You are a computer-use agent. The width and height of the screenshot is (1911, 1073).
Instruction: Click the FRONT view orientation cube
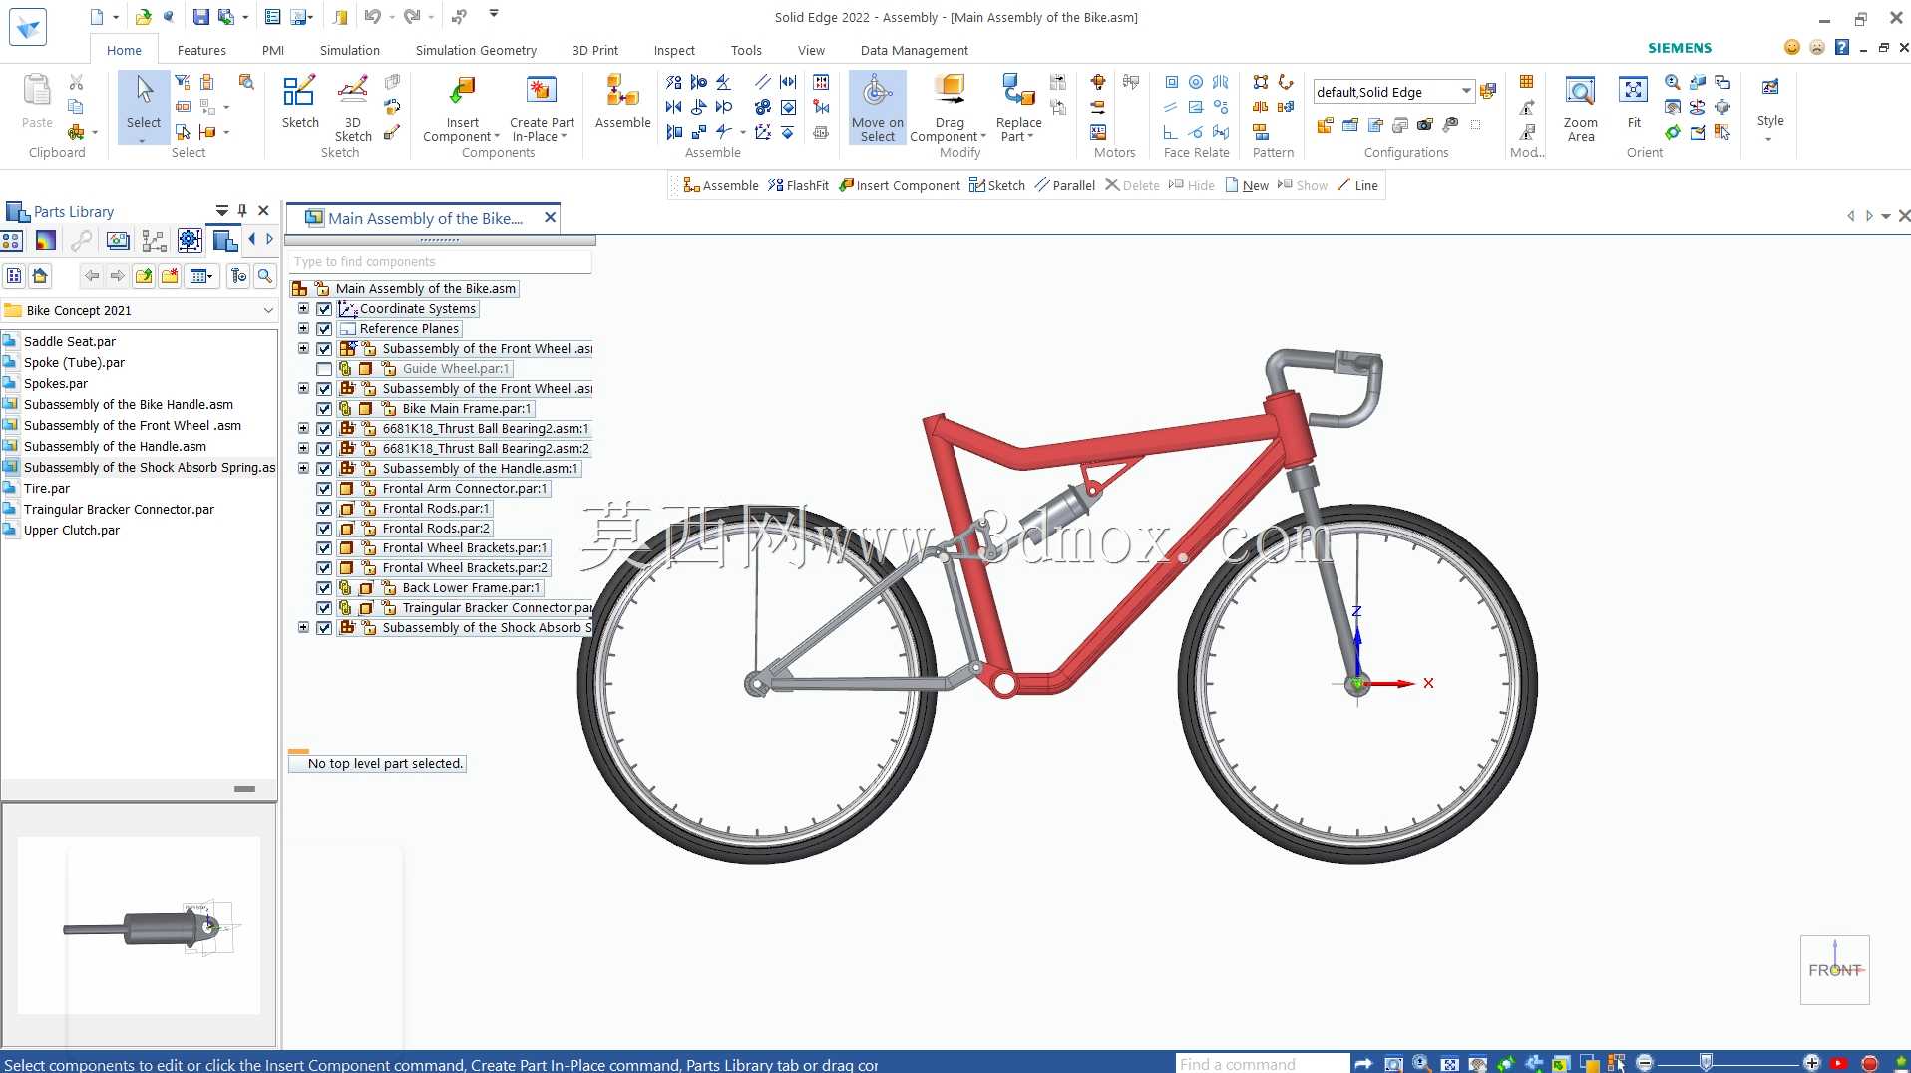1834,969
